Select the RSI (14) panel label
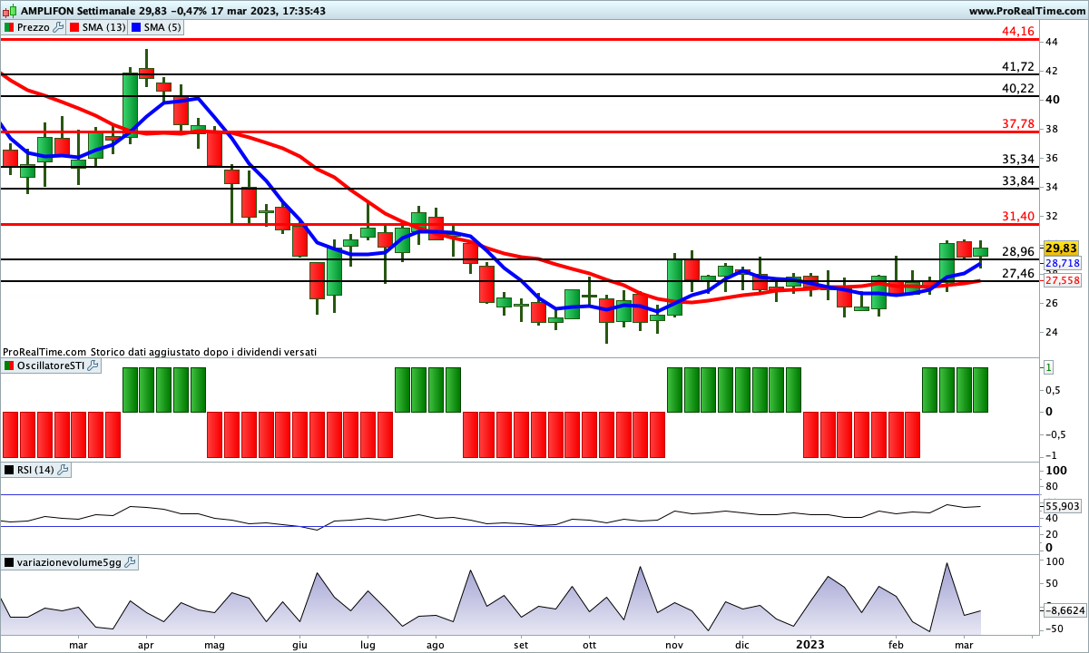Image resolution: width=1089 pixels, height=653 pixels. point(36,470)
